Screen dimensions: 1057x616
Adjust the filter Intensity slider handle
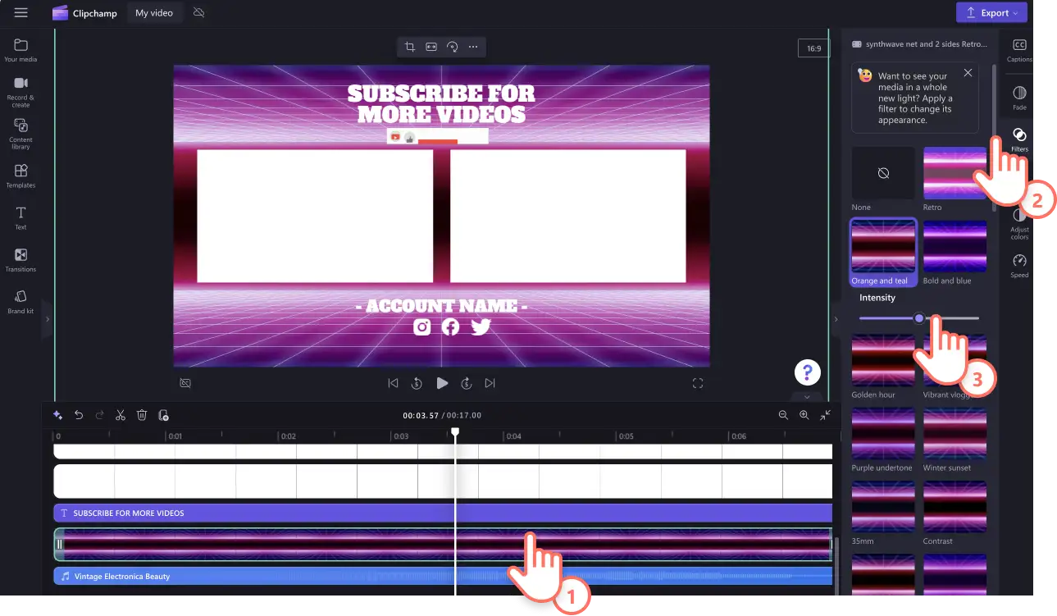[919, 318]
